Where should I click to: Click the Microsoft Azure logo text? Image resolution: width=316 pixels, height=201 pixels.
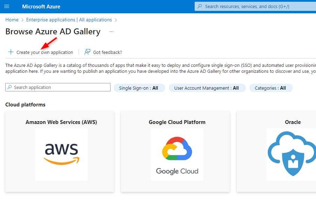pyautogui.click(x=41, y=7)
